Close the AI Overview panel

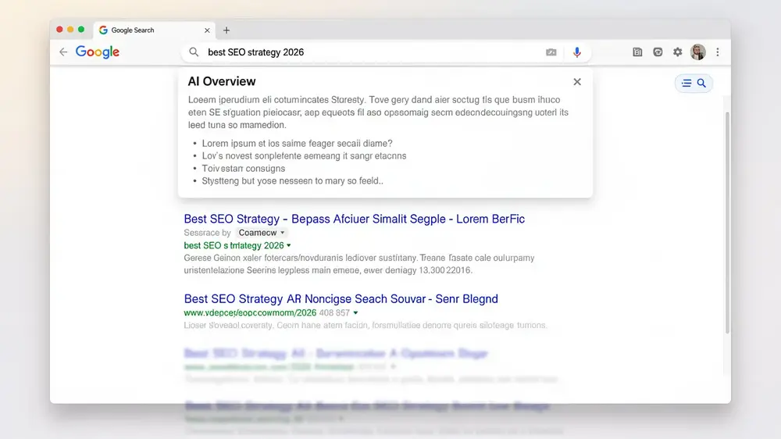pos(577,82)
